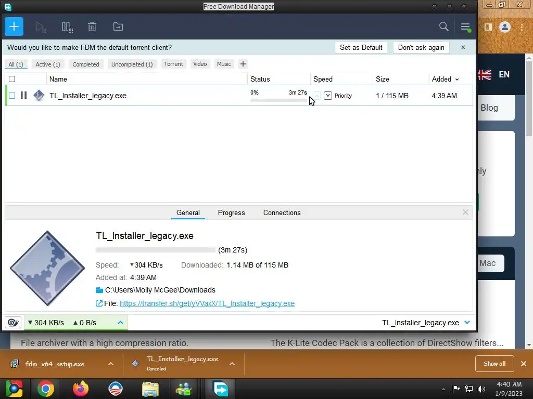This screenshot has height=399, width=533.
Task: Click the network icon in system tray
Action: click(469, 389)
